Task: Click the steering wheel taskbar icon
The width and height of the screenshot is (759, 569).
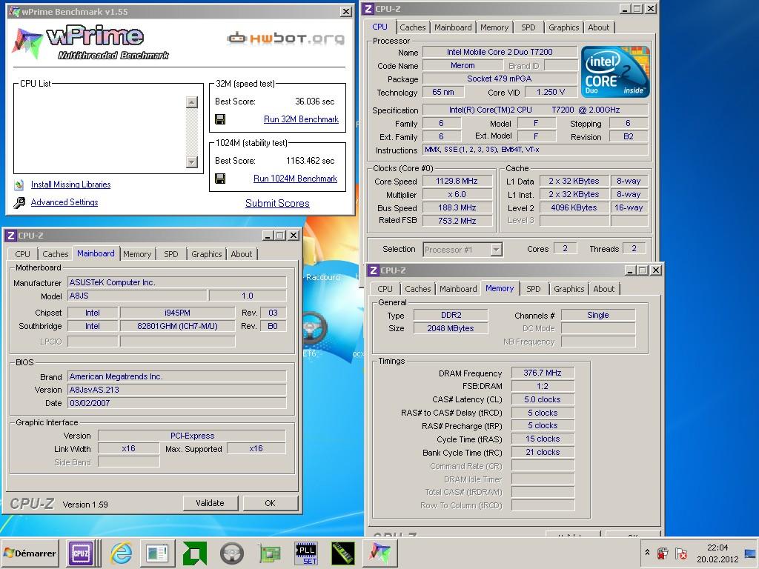Action: coord(231,553)
